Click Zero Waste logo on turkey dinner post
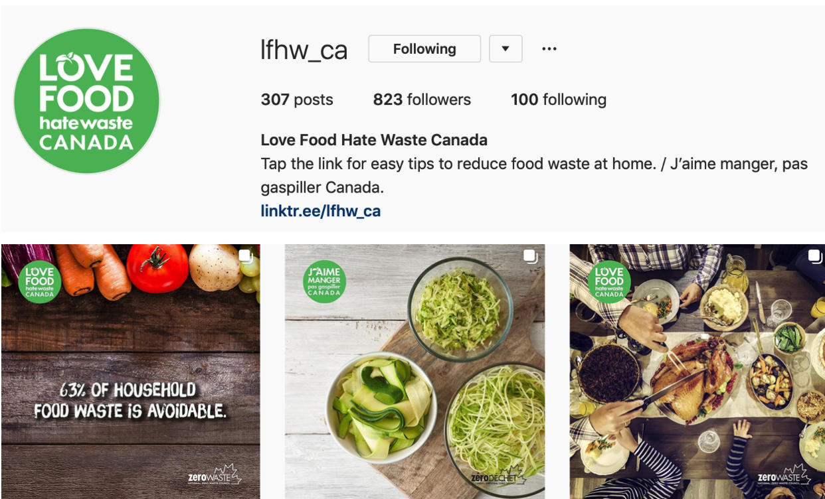 click(784, 475)
